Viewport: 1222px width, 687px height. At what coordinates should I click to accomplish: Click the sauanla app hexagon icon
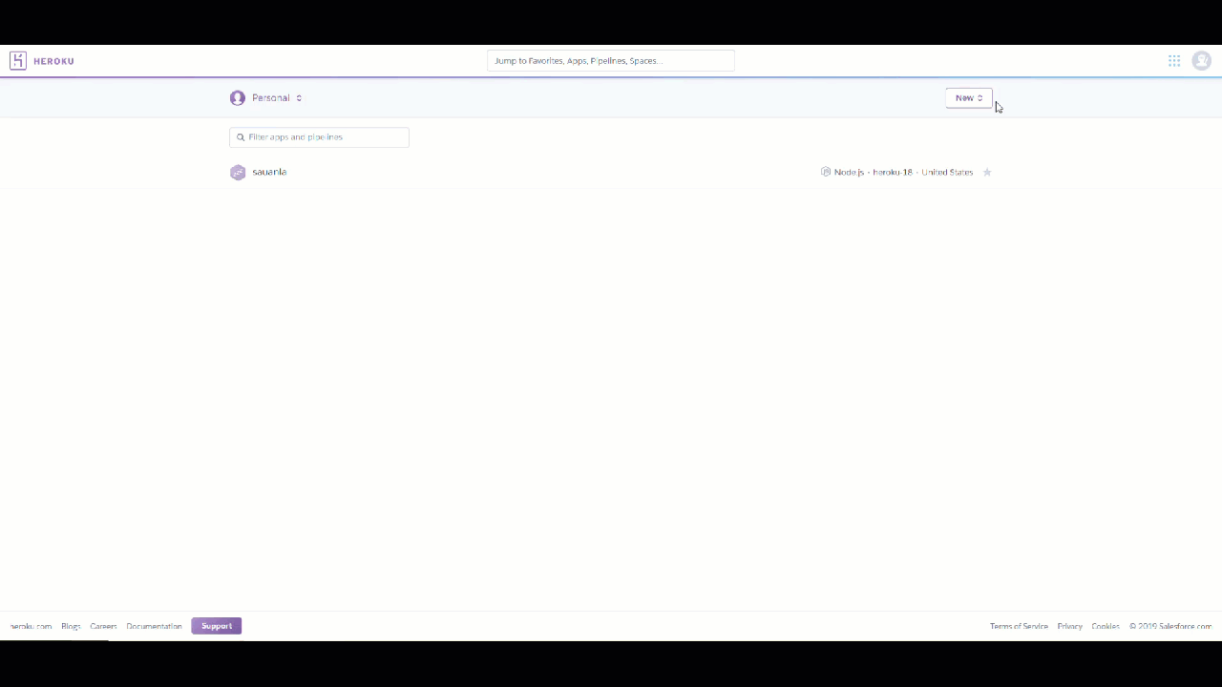click(x=238, y=173)
